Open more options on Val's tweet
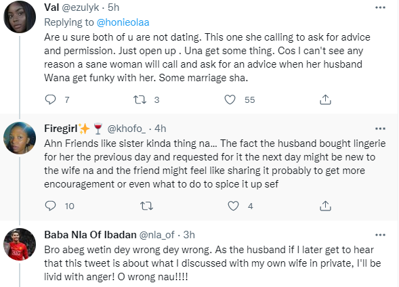This screenshot has width=399, height=287. pos(380,7)
